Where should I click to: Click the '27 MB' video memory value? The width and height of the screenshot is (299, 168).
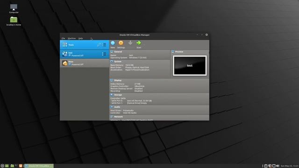click(137, 84)
